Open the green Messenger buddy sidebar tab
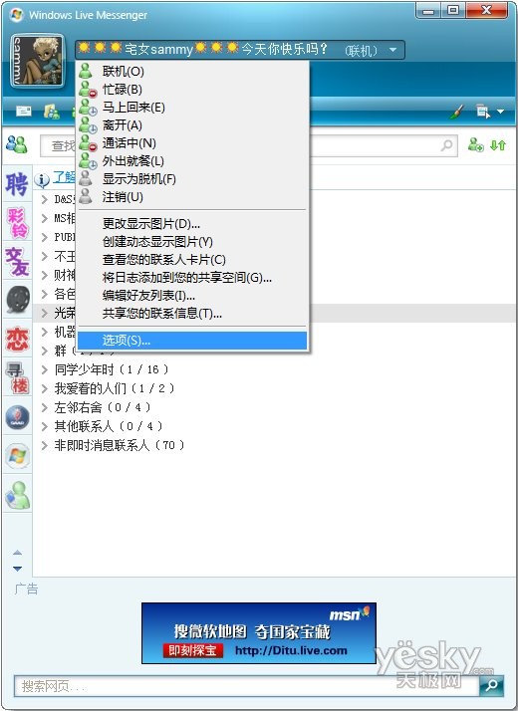The height and width of the screenshot is (711, 518). [x=18, y=495]
